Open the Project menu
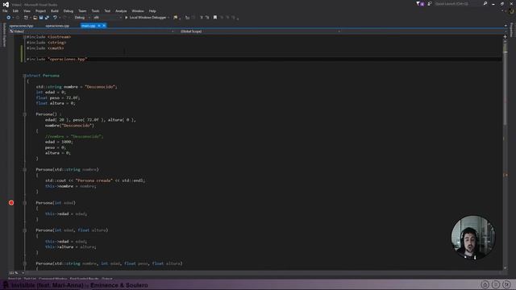This screenshot has width=516, height=290. (40, 10)
